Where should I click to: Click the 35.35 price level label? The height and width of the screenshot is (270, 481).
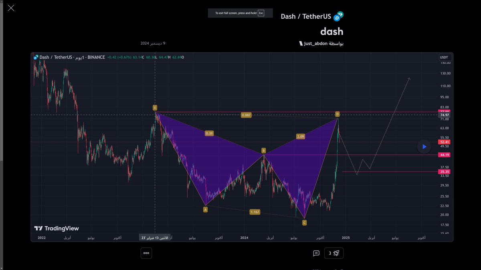pos(445,172)
